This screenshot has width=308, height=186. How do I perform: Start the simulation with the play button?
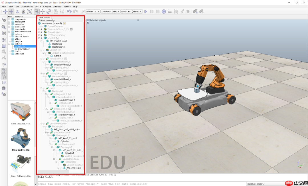coord(146,11)
